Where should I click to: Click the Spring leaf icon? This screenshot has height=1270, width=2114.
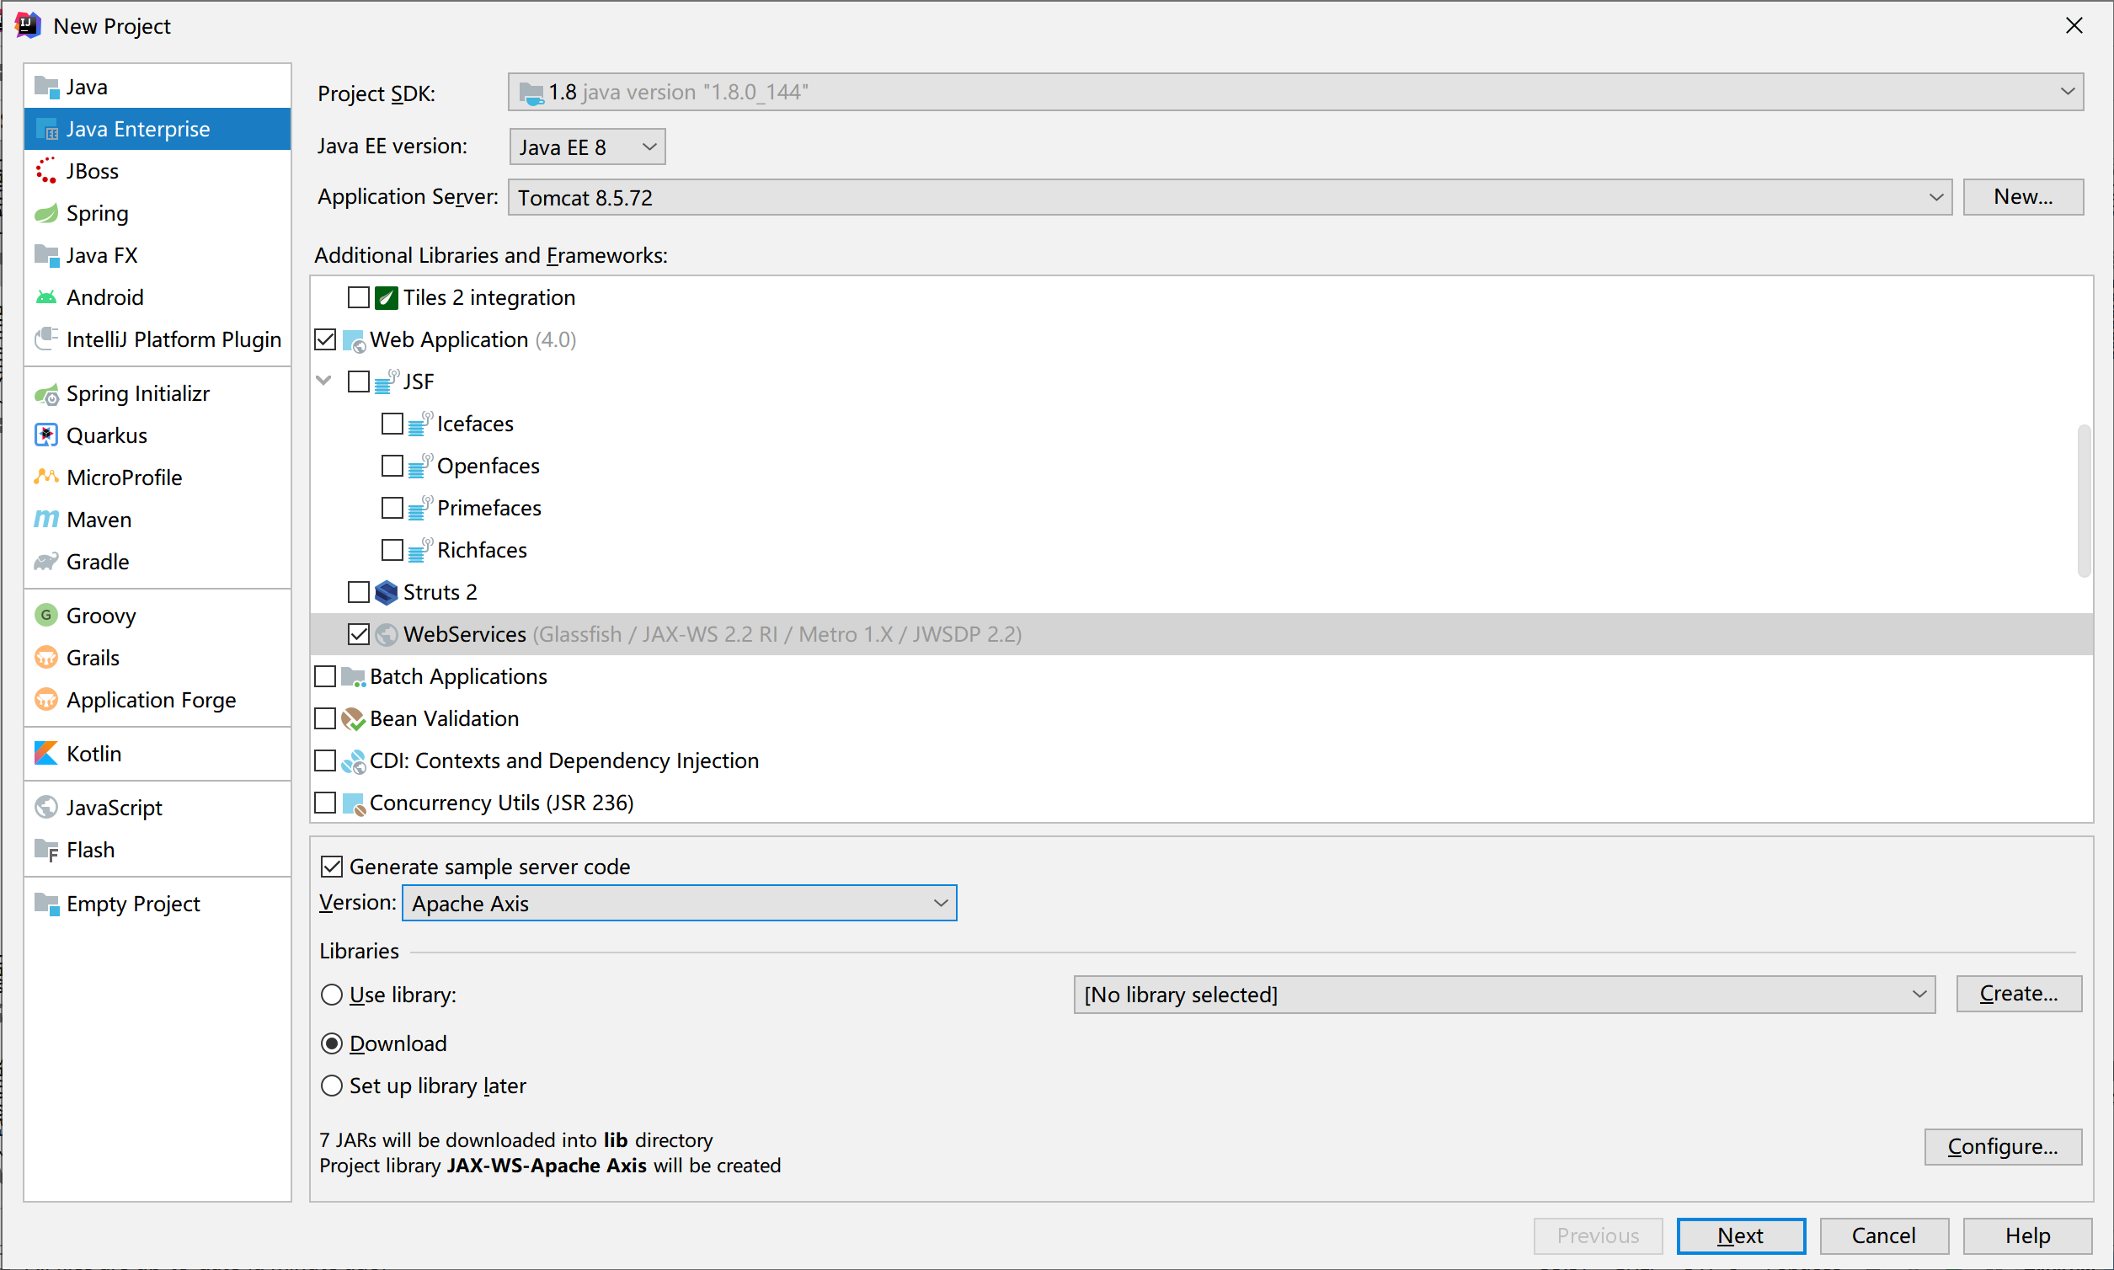[x=46, y=213]
